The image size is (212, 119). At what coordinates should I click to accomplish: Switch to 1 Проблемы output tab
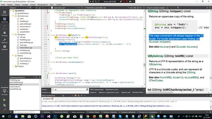pos(46,112)
